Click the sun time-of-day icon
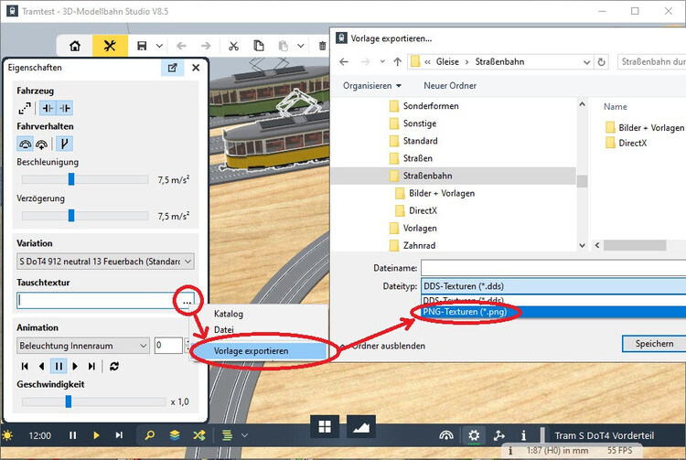This screenshot has width=686, height=460. coord(8,436)
